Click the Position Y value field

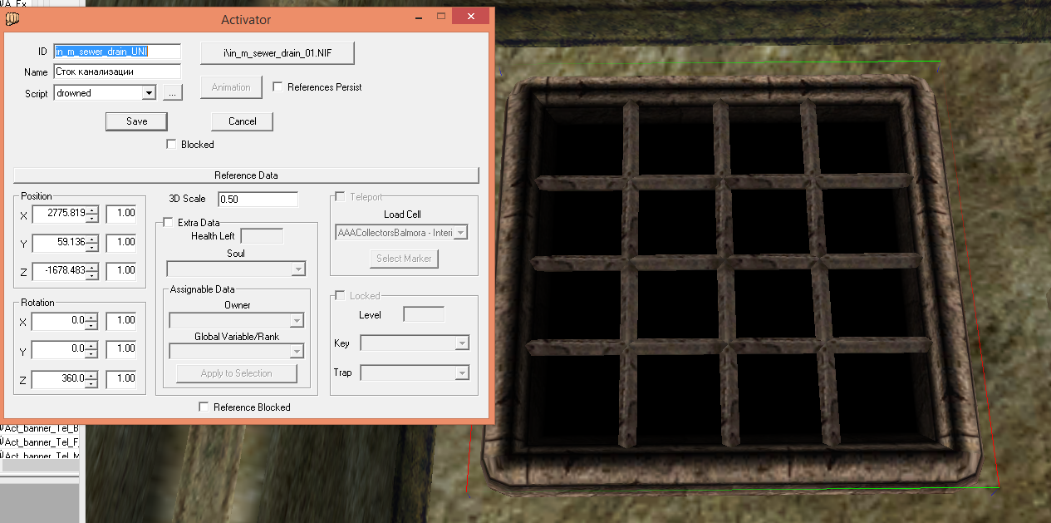pos(59,243)
